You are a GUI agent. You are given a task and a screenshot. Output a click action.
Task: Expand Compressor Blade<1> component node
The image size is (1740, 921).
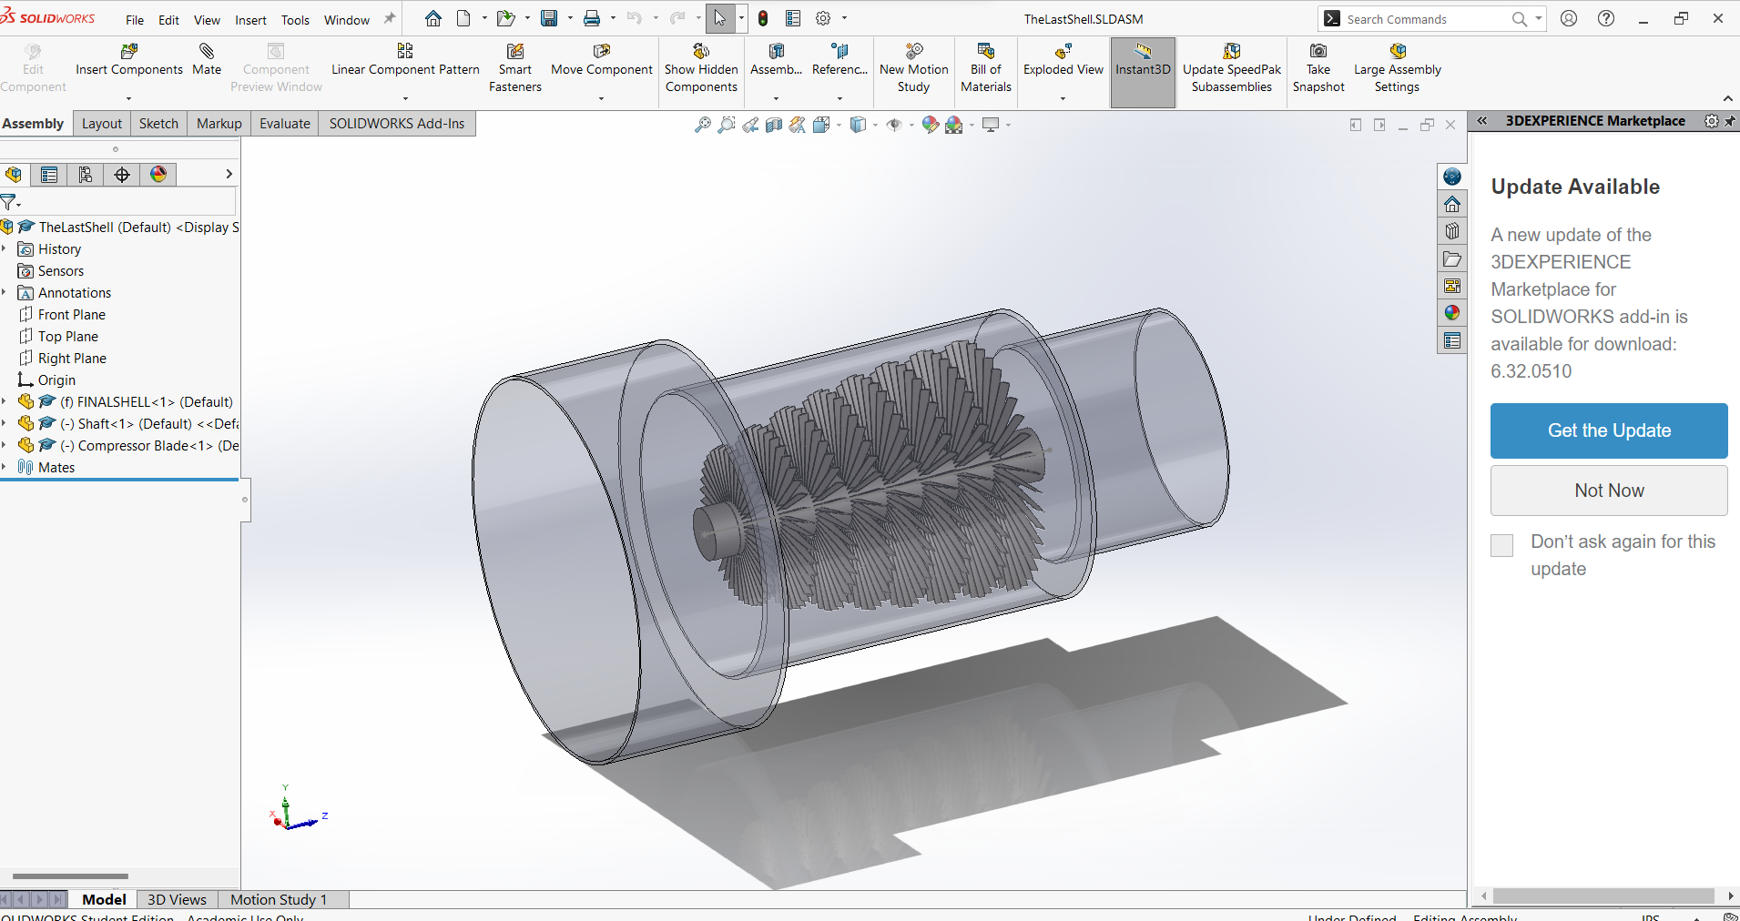click(5, 445)
